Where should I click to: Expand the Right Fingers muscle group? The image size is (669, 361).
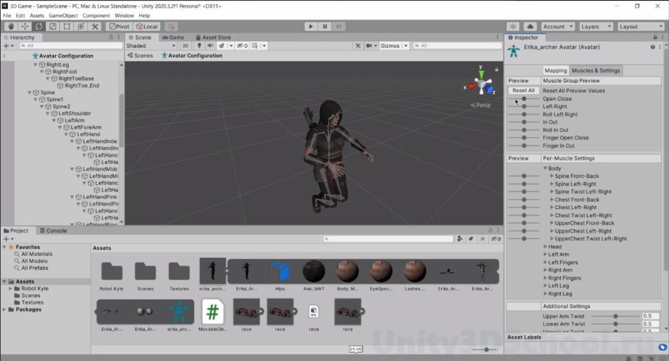tap(546, 278)
